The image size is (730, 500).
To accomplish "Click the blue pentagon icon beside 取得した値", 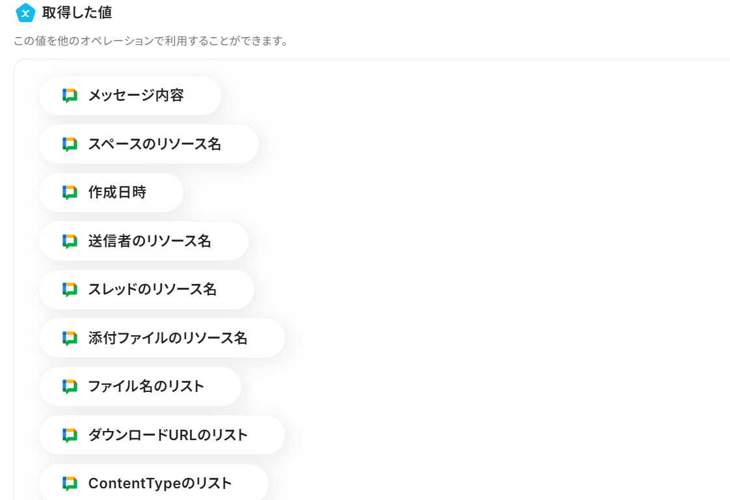I will click(x=25, y=12).
